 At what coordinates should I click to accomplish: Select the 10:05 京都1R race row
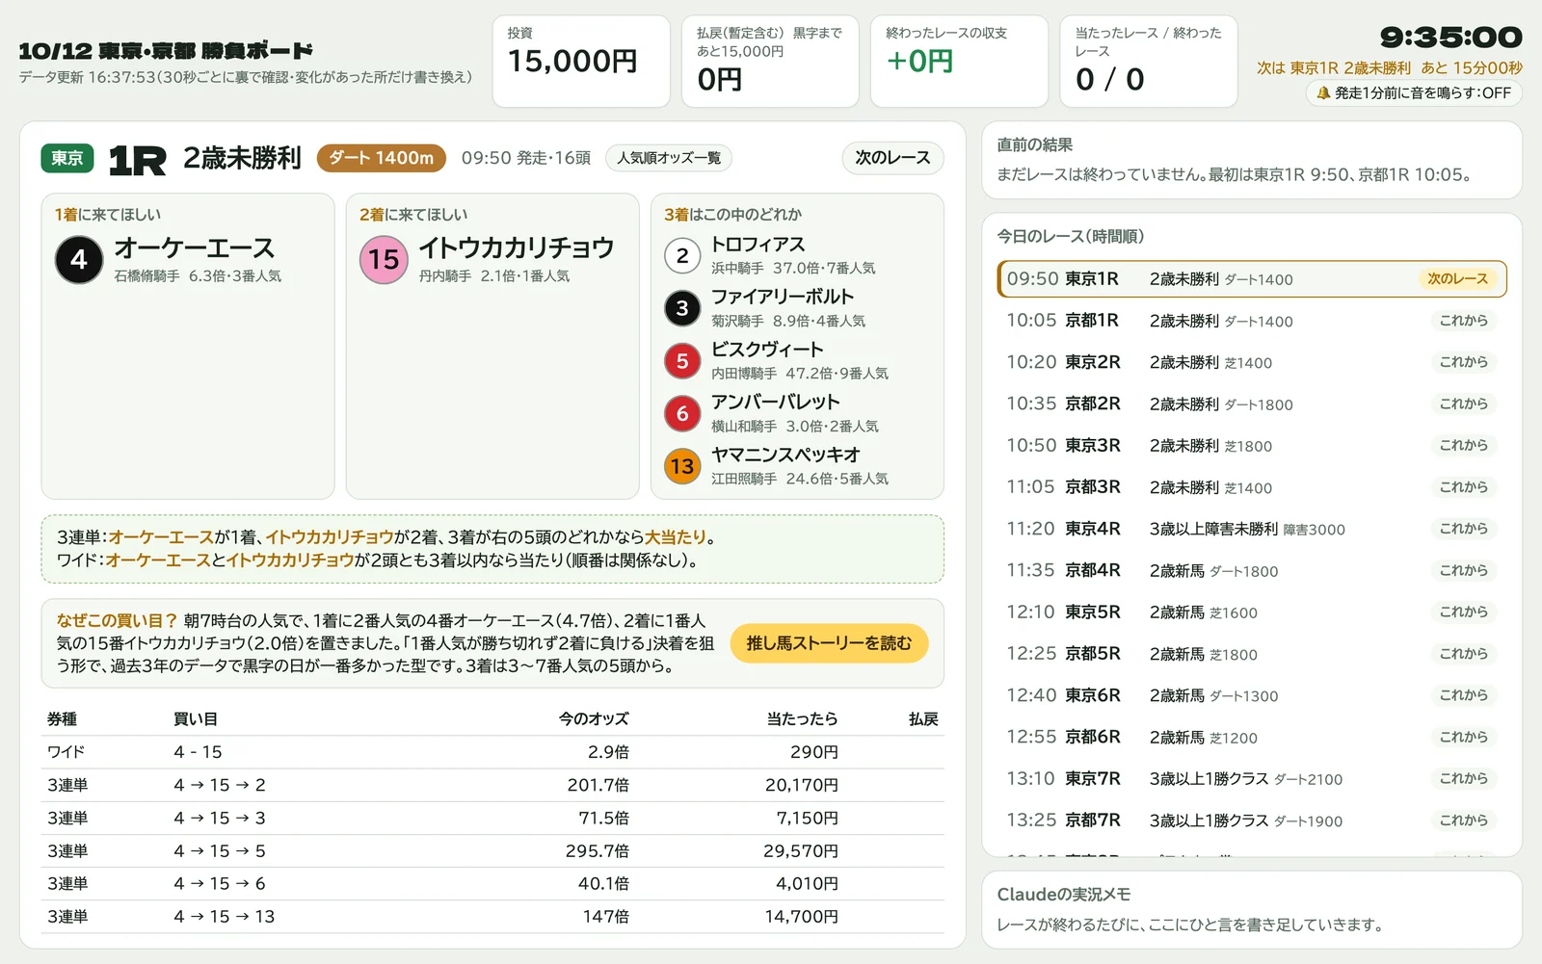(x=1252, y=321)
